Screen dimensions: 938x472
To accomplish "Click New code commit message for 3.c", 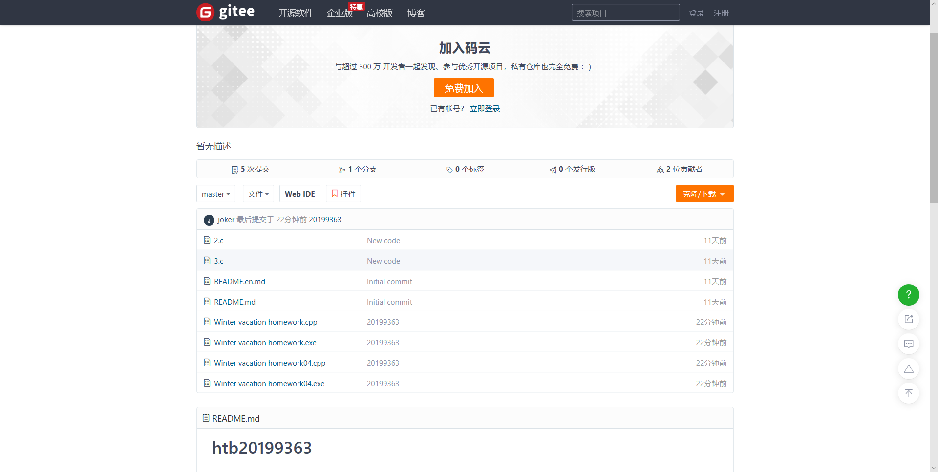I will 384,261.
